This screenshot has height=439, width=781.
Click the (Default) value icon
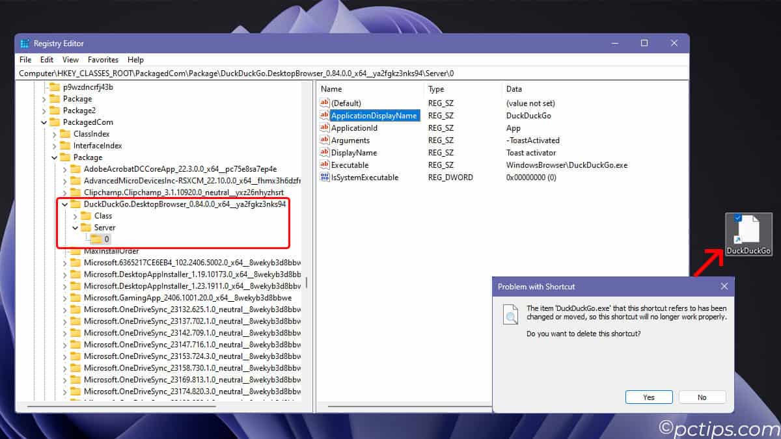pyautogui.click(x=323, y=103)
